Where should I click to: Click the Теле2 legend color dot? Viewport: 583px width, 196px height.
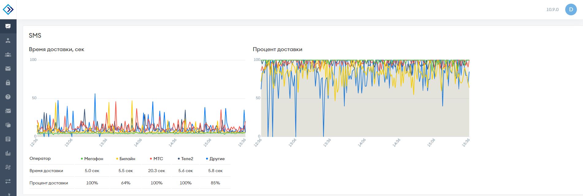179,159
